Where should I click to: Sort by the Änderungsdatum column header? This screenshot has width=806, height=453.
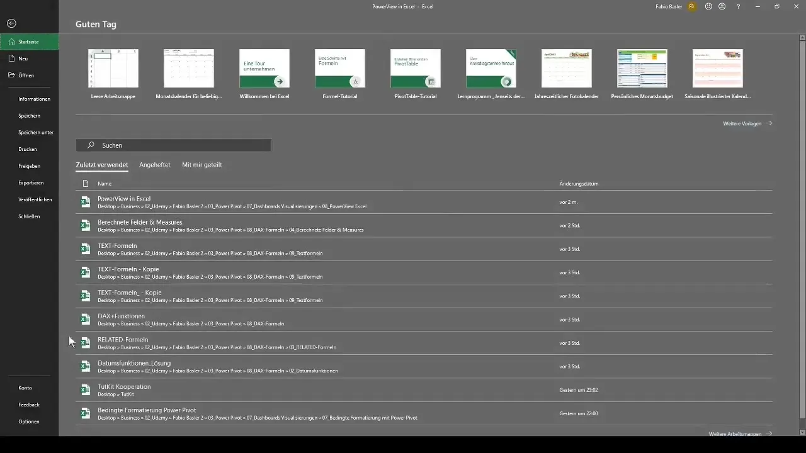click(x=579, y=184)
